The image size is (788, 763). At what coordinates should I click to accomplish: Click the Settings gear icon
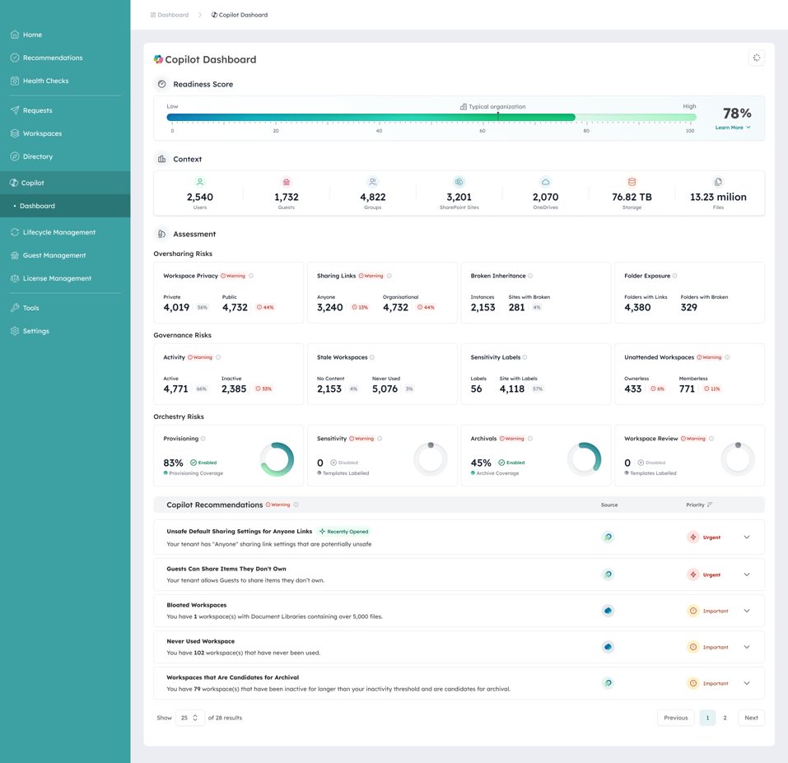pos(15,331)
